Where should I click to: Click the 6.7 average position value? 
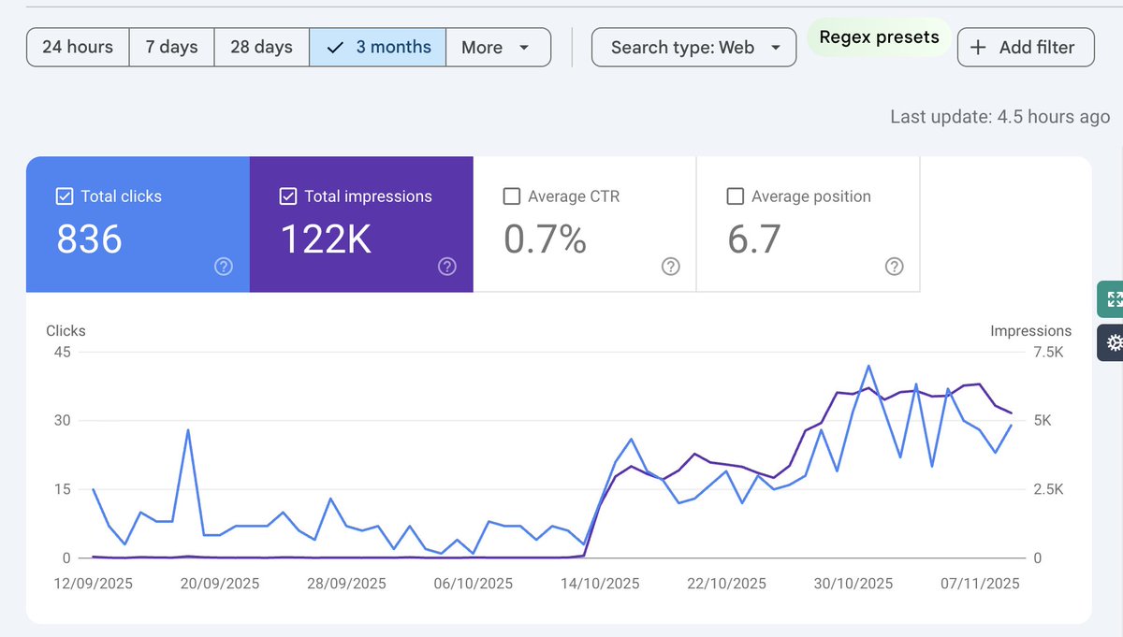click(x=754, y=240)
